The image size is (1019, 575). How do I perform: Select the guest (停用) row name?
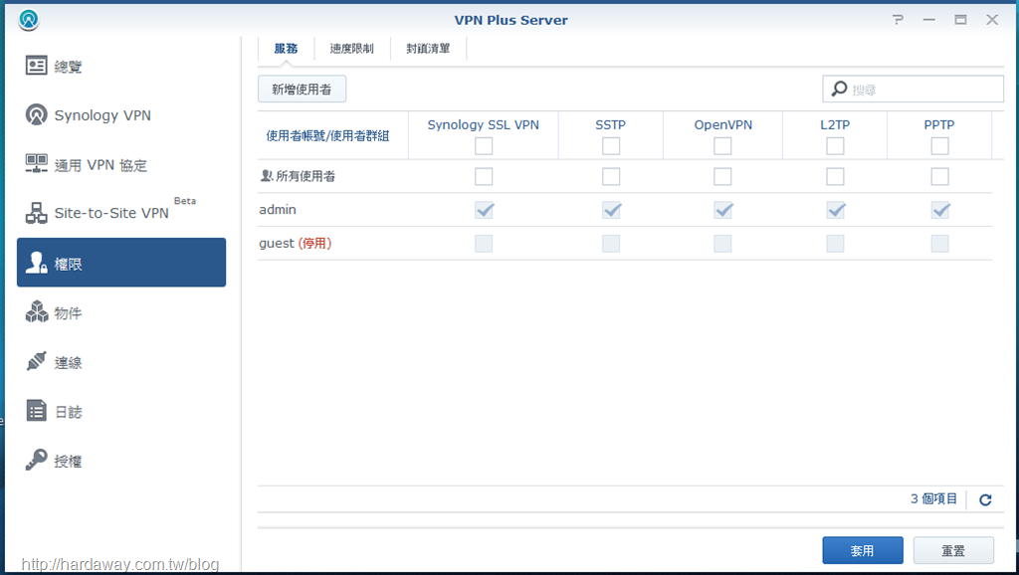[295, 244]
